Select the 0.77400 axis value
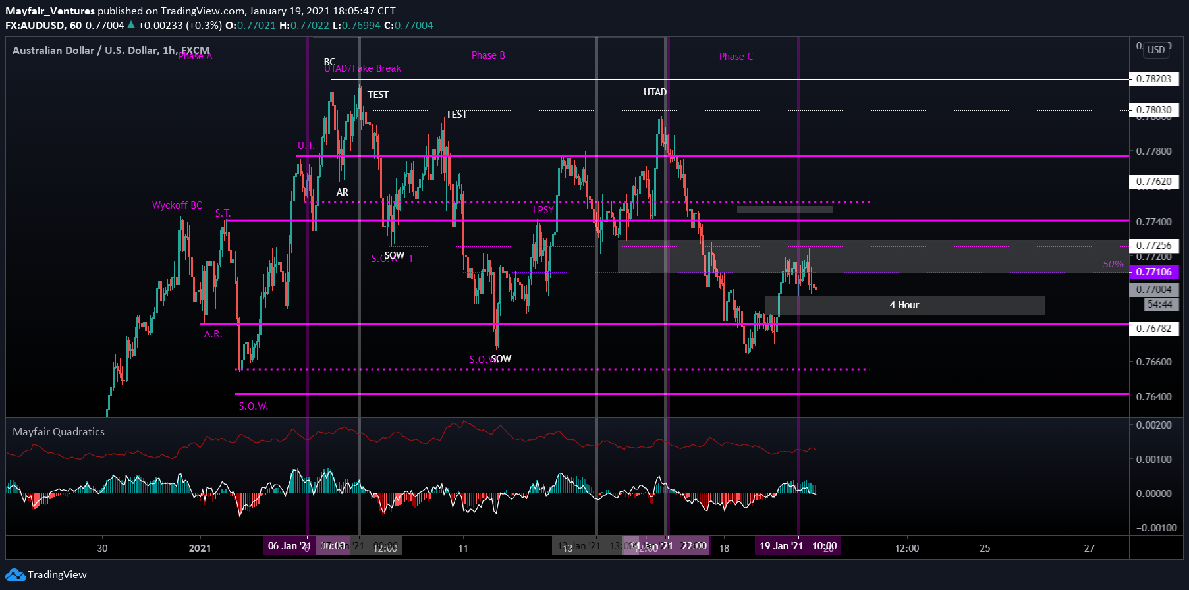1189x590 pixels. point(1154,221)
